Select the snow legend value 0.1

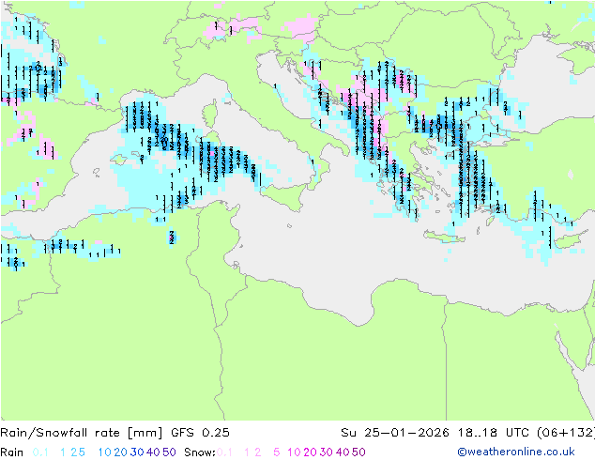coord(224,452)
